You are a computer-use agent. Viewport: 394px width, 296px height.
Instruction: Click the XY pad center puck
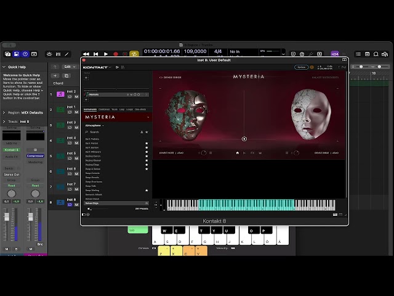(x=244, y=139)
